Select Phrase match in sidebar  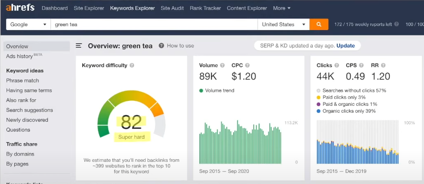[x=23, y=81]
